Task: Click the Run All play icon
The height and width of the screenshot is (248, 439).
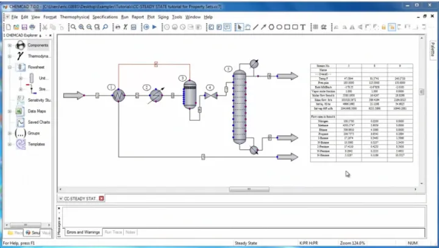Action: [154, 27]
